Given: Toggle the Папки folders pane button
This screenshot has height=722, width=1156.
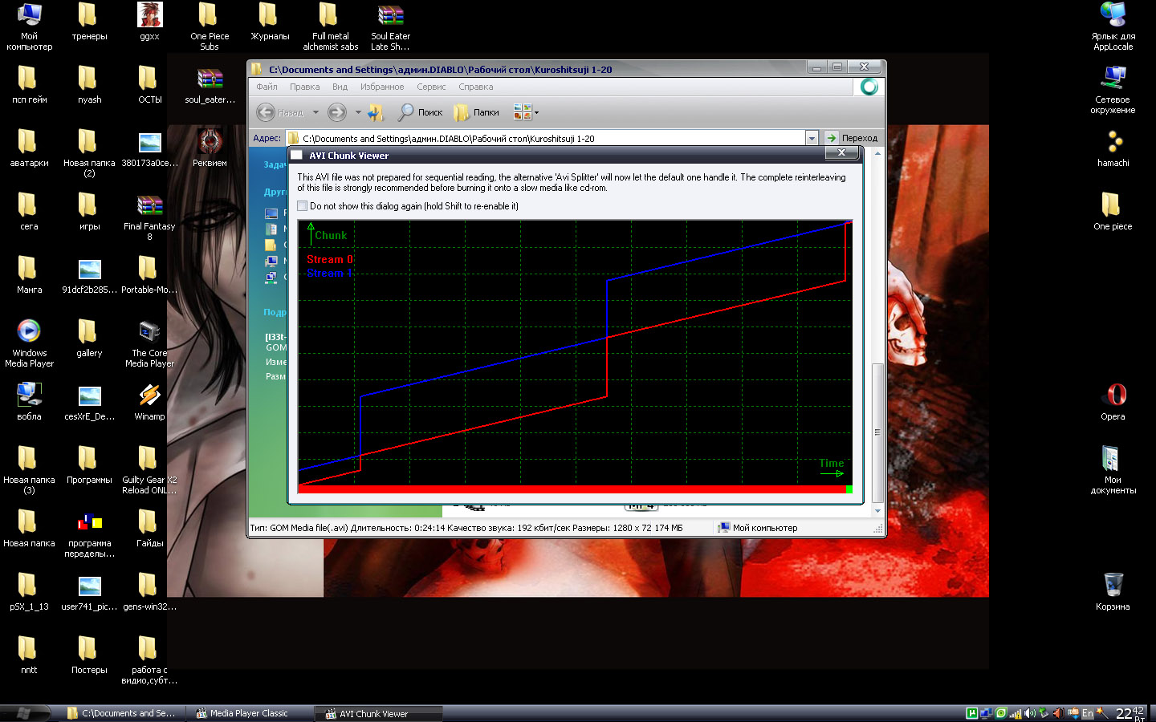Looking at the screenshot, I should 477,112.
